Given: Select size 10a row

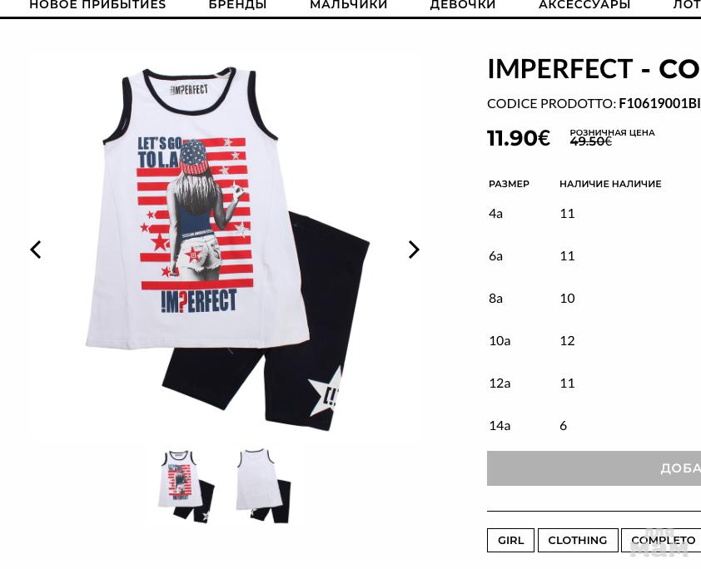Looking at the screenshot, I should (594, 341).
